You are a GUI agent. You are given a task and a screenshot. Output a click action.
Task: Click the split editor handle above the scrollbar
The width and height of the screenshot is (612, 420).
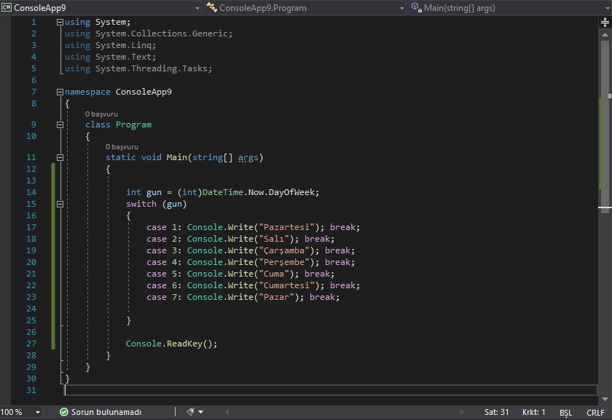tap(605, 23)
